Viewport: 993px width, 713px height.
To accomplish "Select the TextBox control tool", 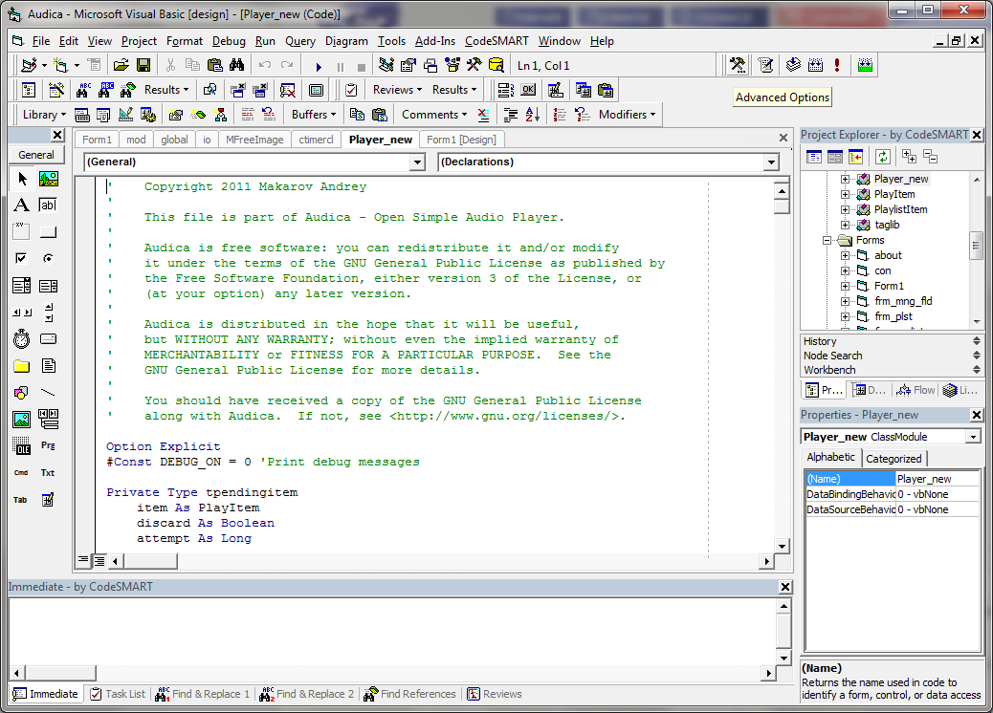I will [48, 205].
